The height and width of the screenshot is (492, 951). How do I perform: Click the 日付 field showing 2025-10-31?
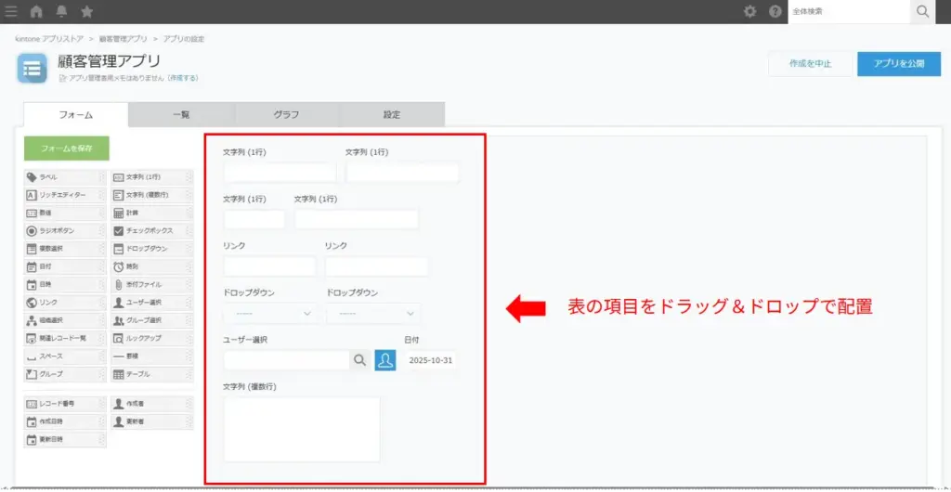pyautogui.click(x=431, y=360)
